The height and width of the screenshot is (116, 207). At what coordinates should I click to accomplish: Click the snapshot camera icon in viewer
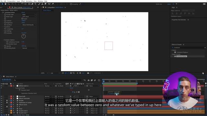[x=88, y=73]
